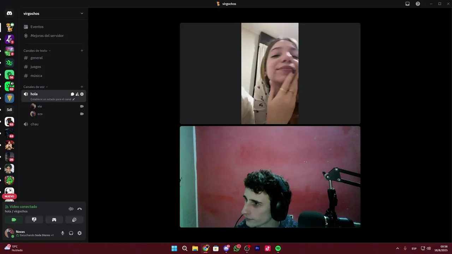The height and width of the screenshot is (254, 452).
Task: Click the Video conectado connection status
Action: (x=21, y=207)
